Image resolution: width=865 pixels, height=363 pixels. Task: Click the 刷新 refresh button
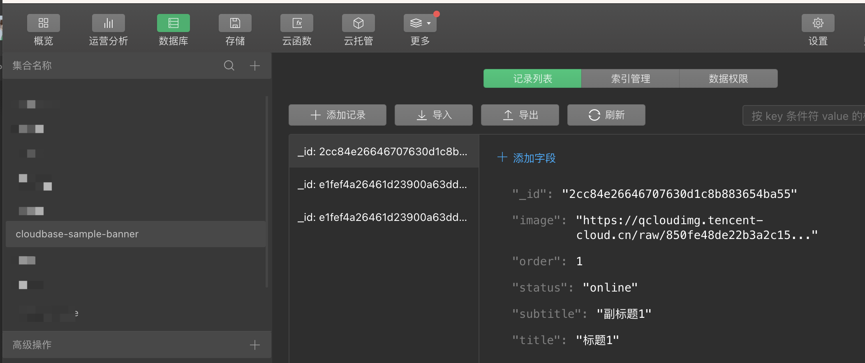tap(606, 115)
